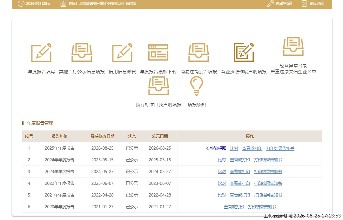Click the key icon for 修改密码
343x220 pixels.
click(x=270, y=3)
